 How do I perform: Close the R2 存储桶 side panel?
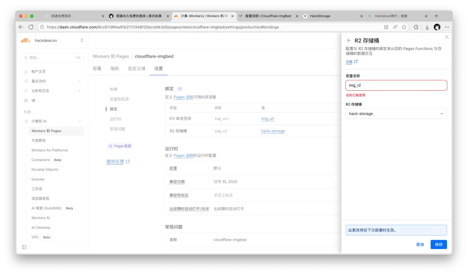(x=447, y=37)
